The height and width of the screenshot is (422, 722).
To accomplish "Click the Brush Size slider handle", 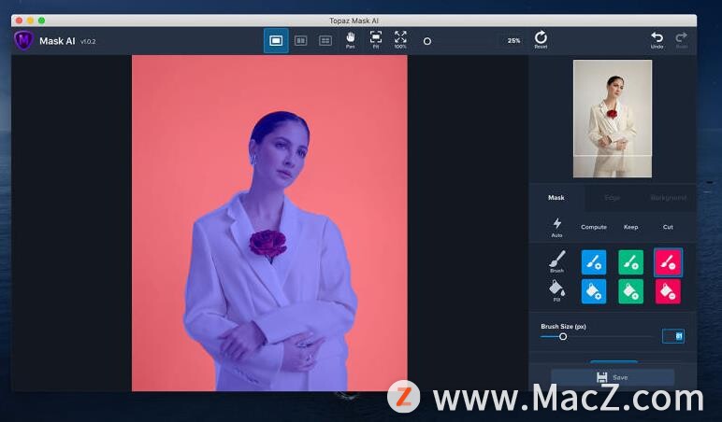I will (563, 336).
